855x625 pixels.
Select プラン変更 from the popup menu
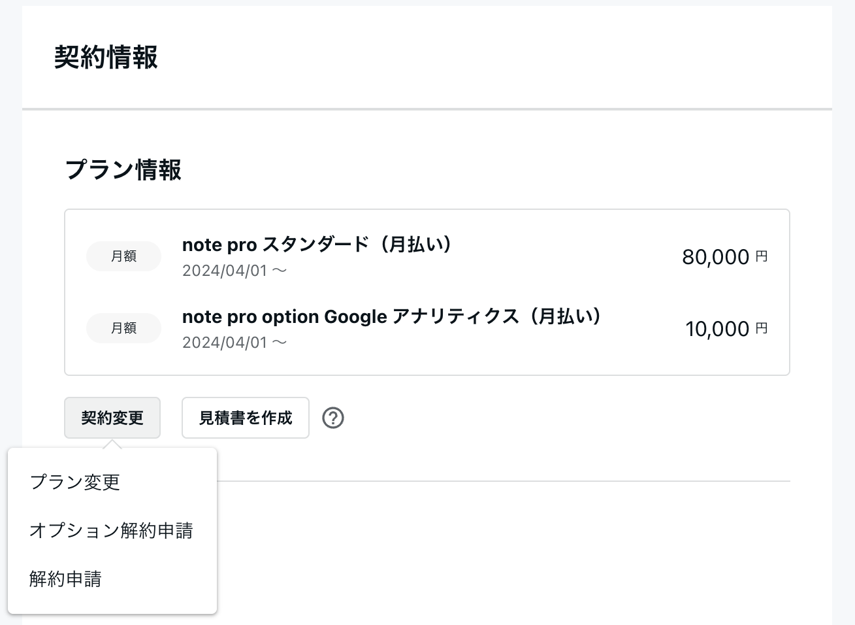[75, 482]
